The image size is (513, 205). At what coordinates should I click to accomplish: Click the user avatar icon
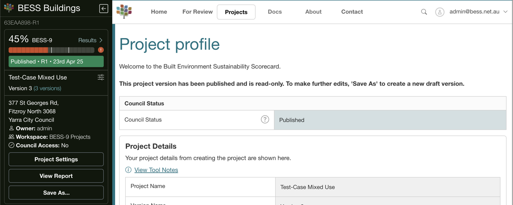[x=439, y=12]
